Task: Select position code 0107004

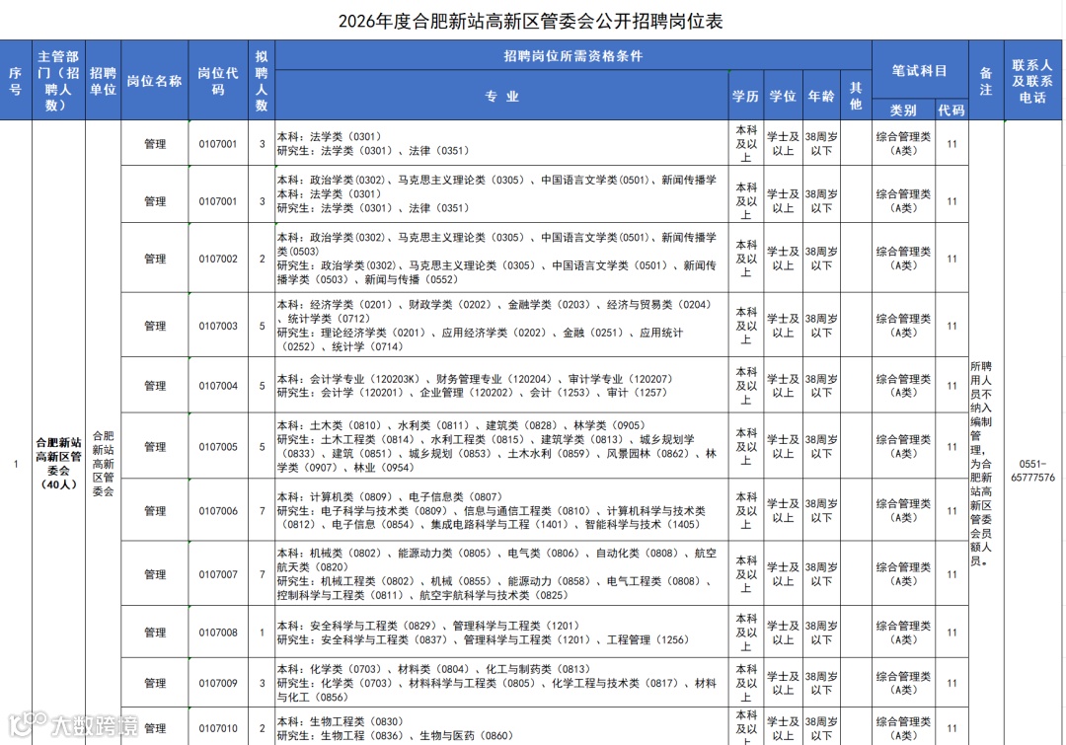Action: pyautogui.click(x=218, y=386)
